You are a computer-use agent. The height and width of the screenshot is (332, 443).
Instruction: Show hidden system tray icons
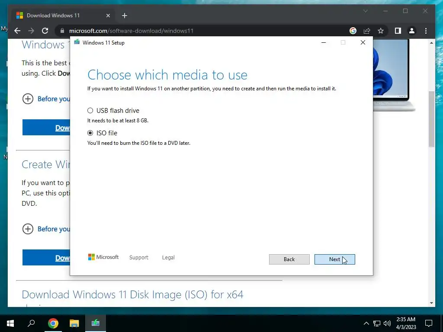tap(366, 323)
